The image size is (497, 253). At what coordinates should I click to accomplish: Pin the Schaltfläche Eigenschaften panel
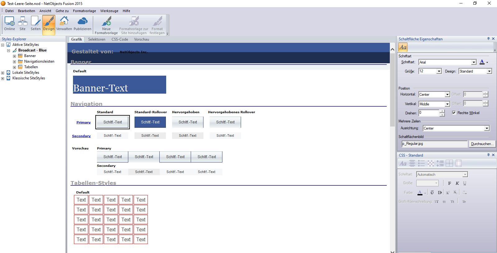488,39
